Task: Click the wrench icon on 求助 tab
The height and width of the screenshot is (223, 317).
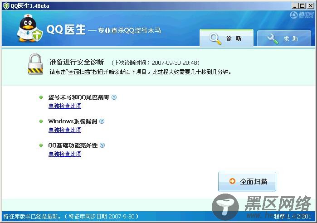Action: pyautogui.click(x=273, y=39)
